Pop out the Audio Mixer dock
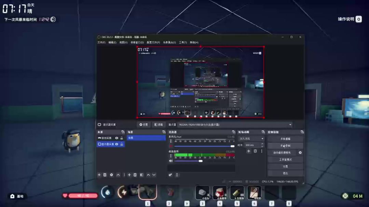This screenshot has width=369, height=207. point(233,132)
